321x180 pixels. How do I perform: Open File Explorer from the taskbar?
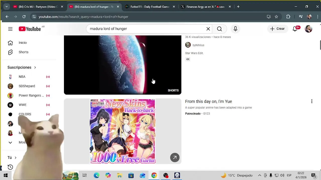119,175
